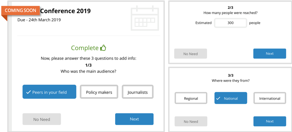Click the estimated people input showing 300
The height and width of the screenshot is (132, 292).
(231, 23)
